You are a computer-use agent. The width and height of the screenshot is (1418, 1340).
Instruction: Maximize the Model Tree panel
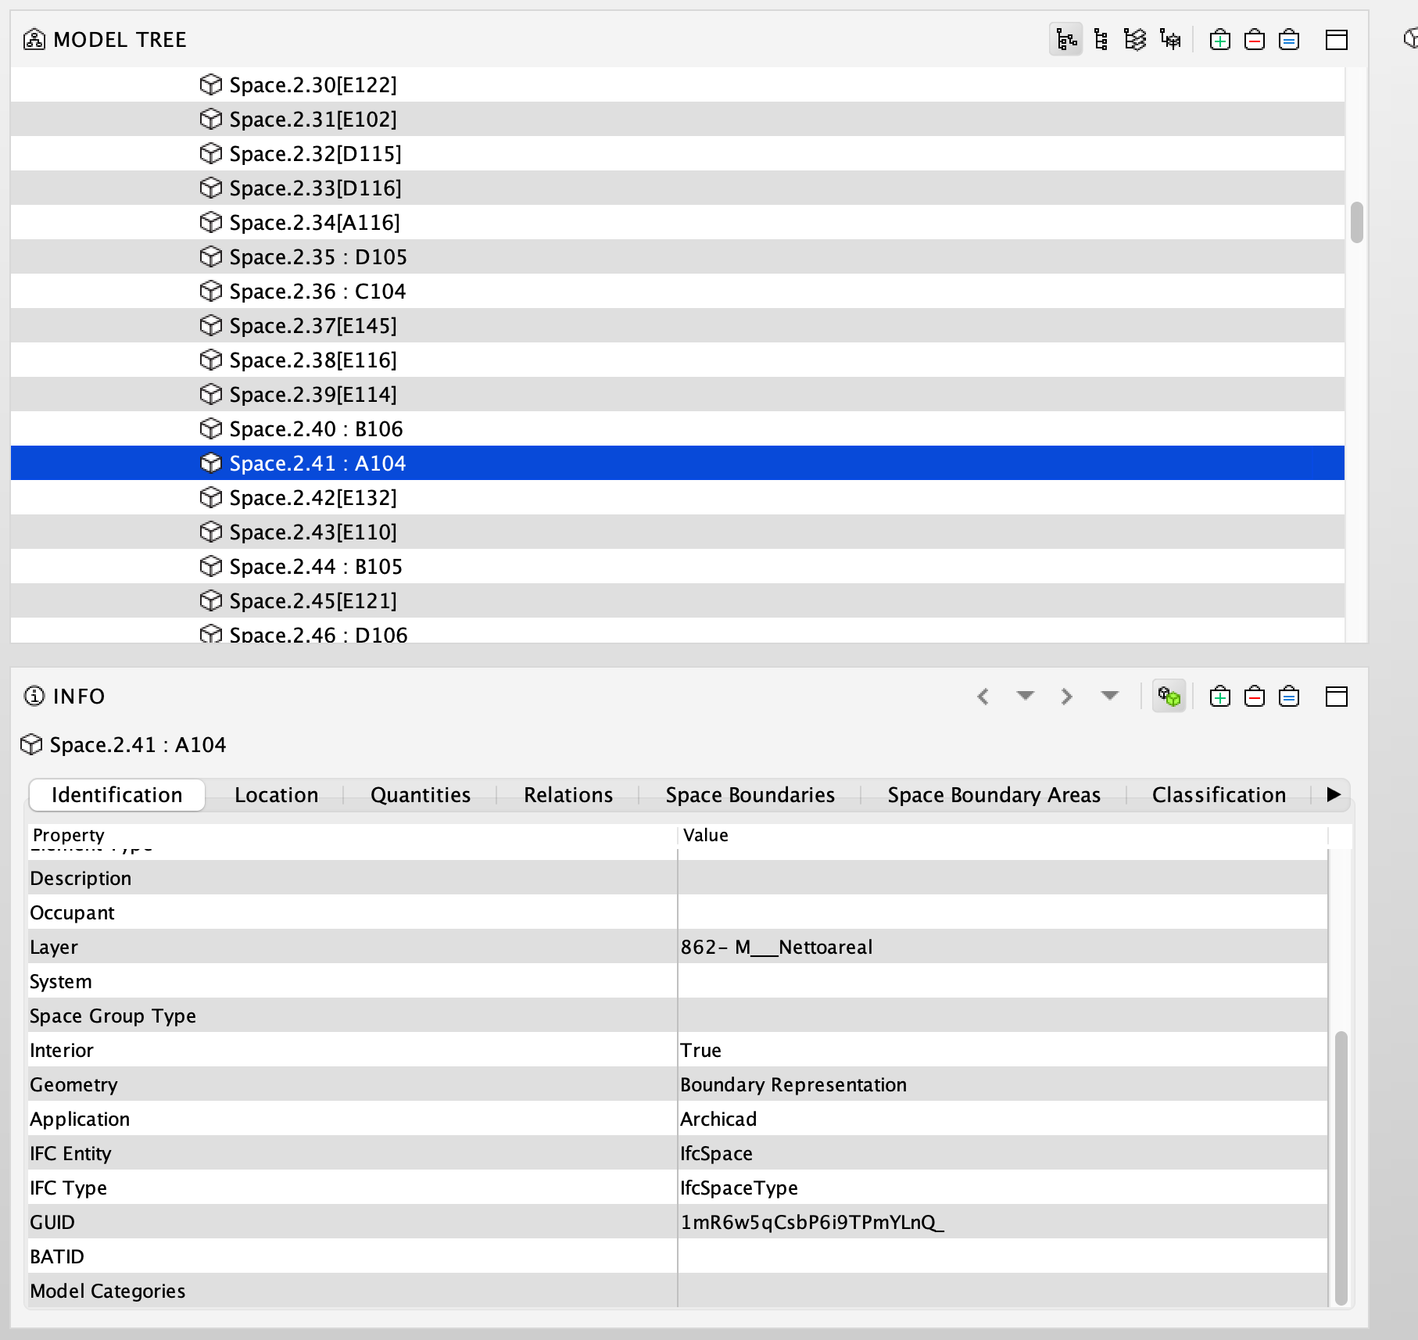coord(1336,39)
